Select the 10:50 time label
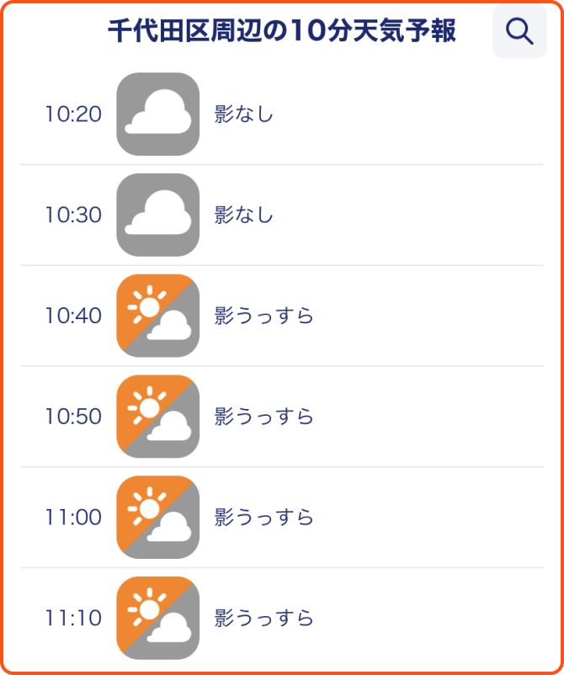This screenshot has height=675, width=564. tap(73, 417)
